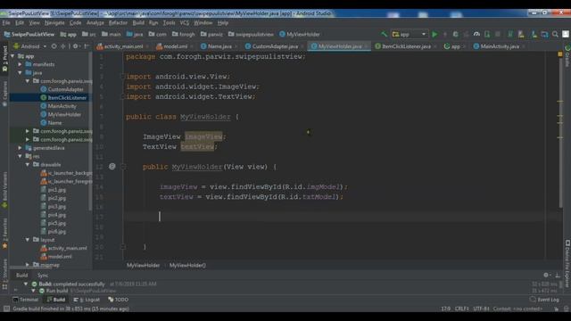Viewport: 571px width, 321px height.
Task: Collapse the layout folder node
Action: pyautogui.click(x=28, y=240)
